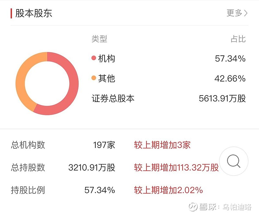This screenshot has width=259, height=215.
Task: Open the magnifier search button
Action: point(234,161)
